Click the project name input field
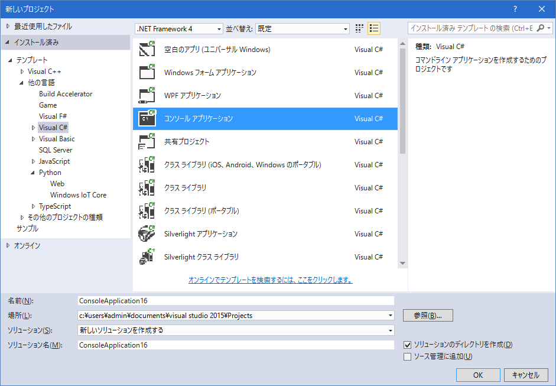Viewport: 556px width, 386px height. tap(236, 301)
